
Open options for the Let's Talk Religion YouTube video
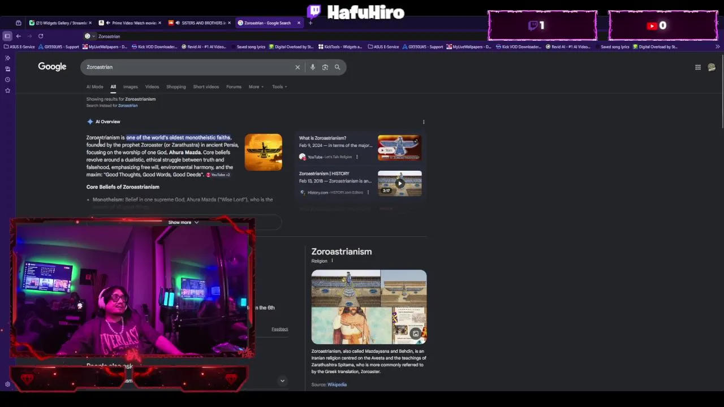coord(356,157)
